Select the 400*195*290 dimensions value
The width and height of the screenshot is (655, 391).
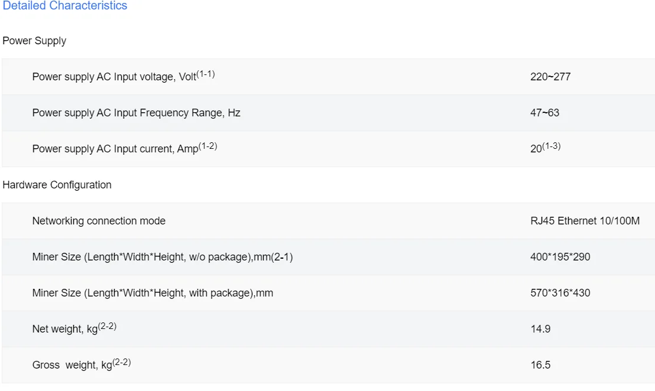(560, 257)
